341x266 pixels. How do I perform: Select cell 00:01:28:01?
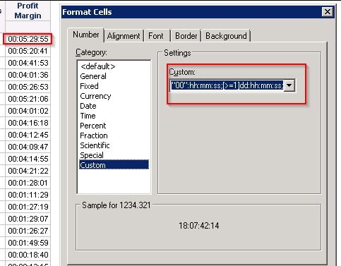tap(28, 183)
